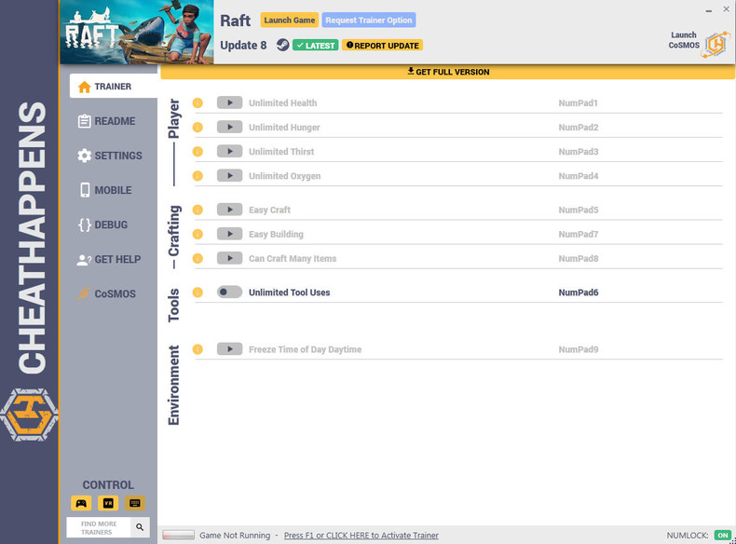736x544 pixels.
Task: Close the trainer window
Action: pyautogui.click(x=726, y=9)
